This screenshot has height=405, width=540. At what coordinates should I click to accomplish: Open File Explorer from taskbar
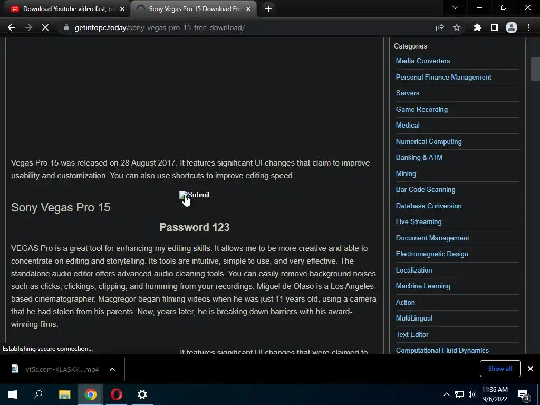click(x=64, y=394)
